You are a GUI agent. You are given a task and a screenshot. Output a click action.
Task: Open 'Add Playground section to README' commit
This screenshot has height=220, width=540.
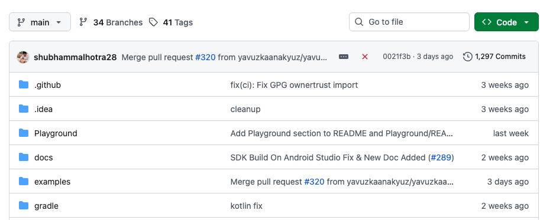342,133
